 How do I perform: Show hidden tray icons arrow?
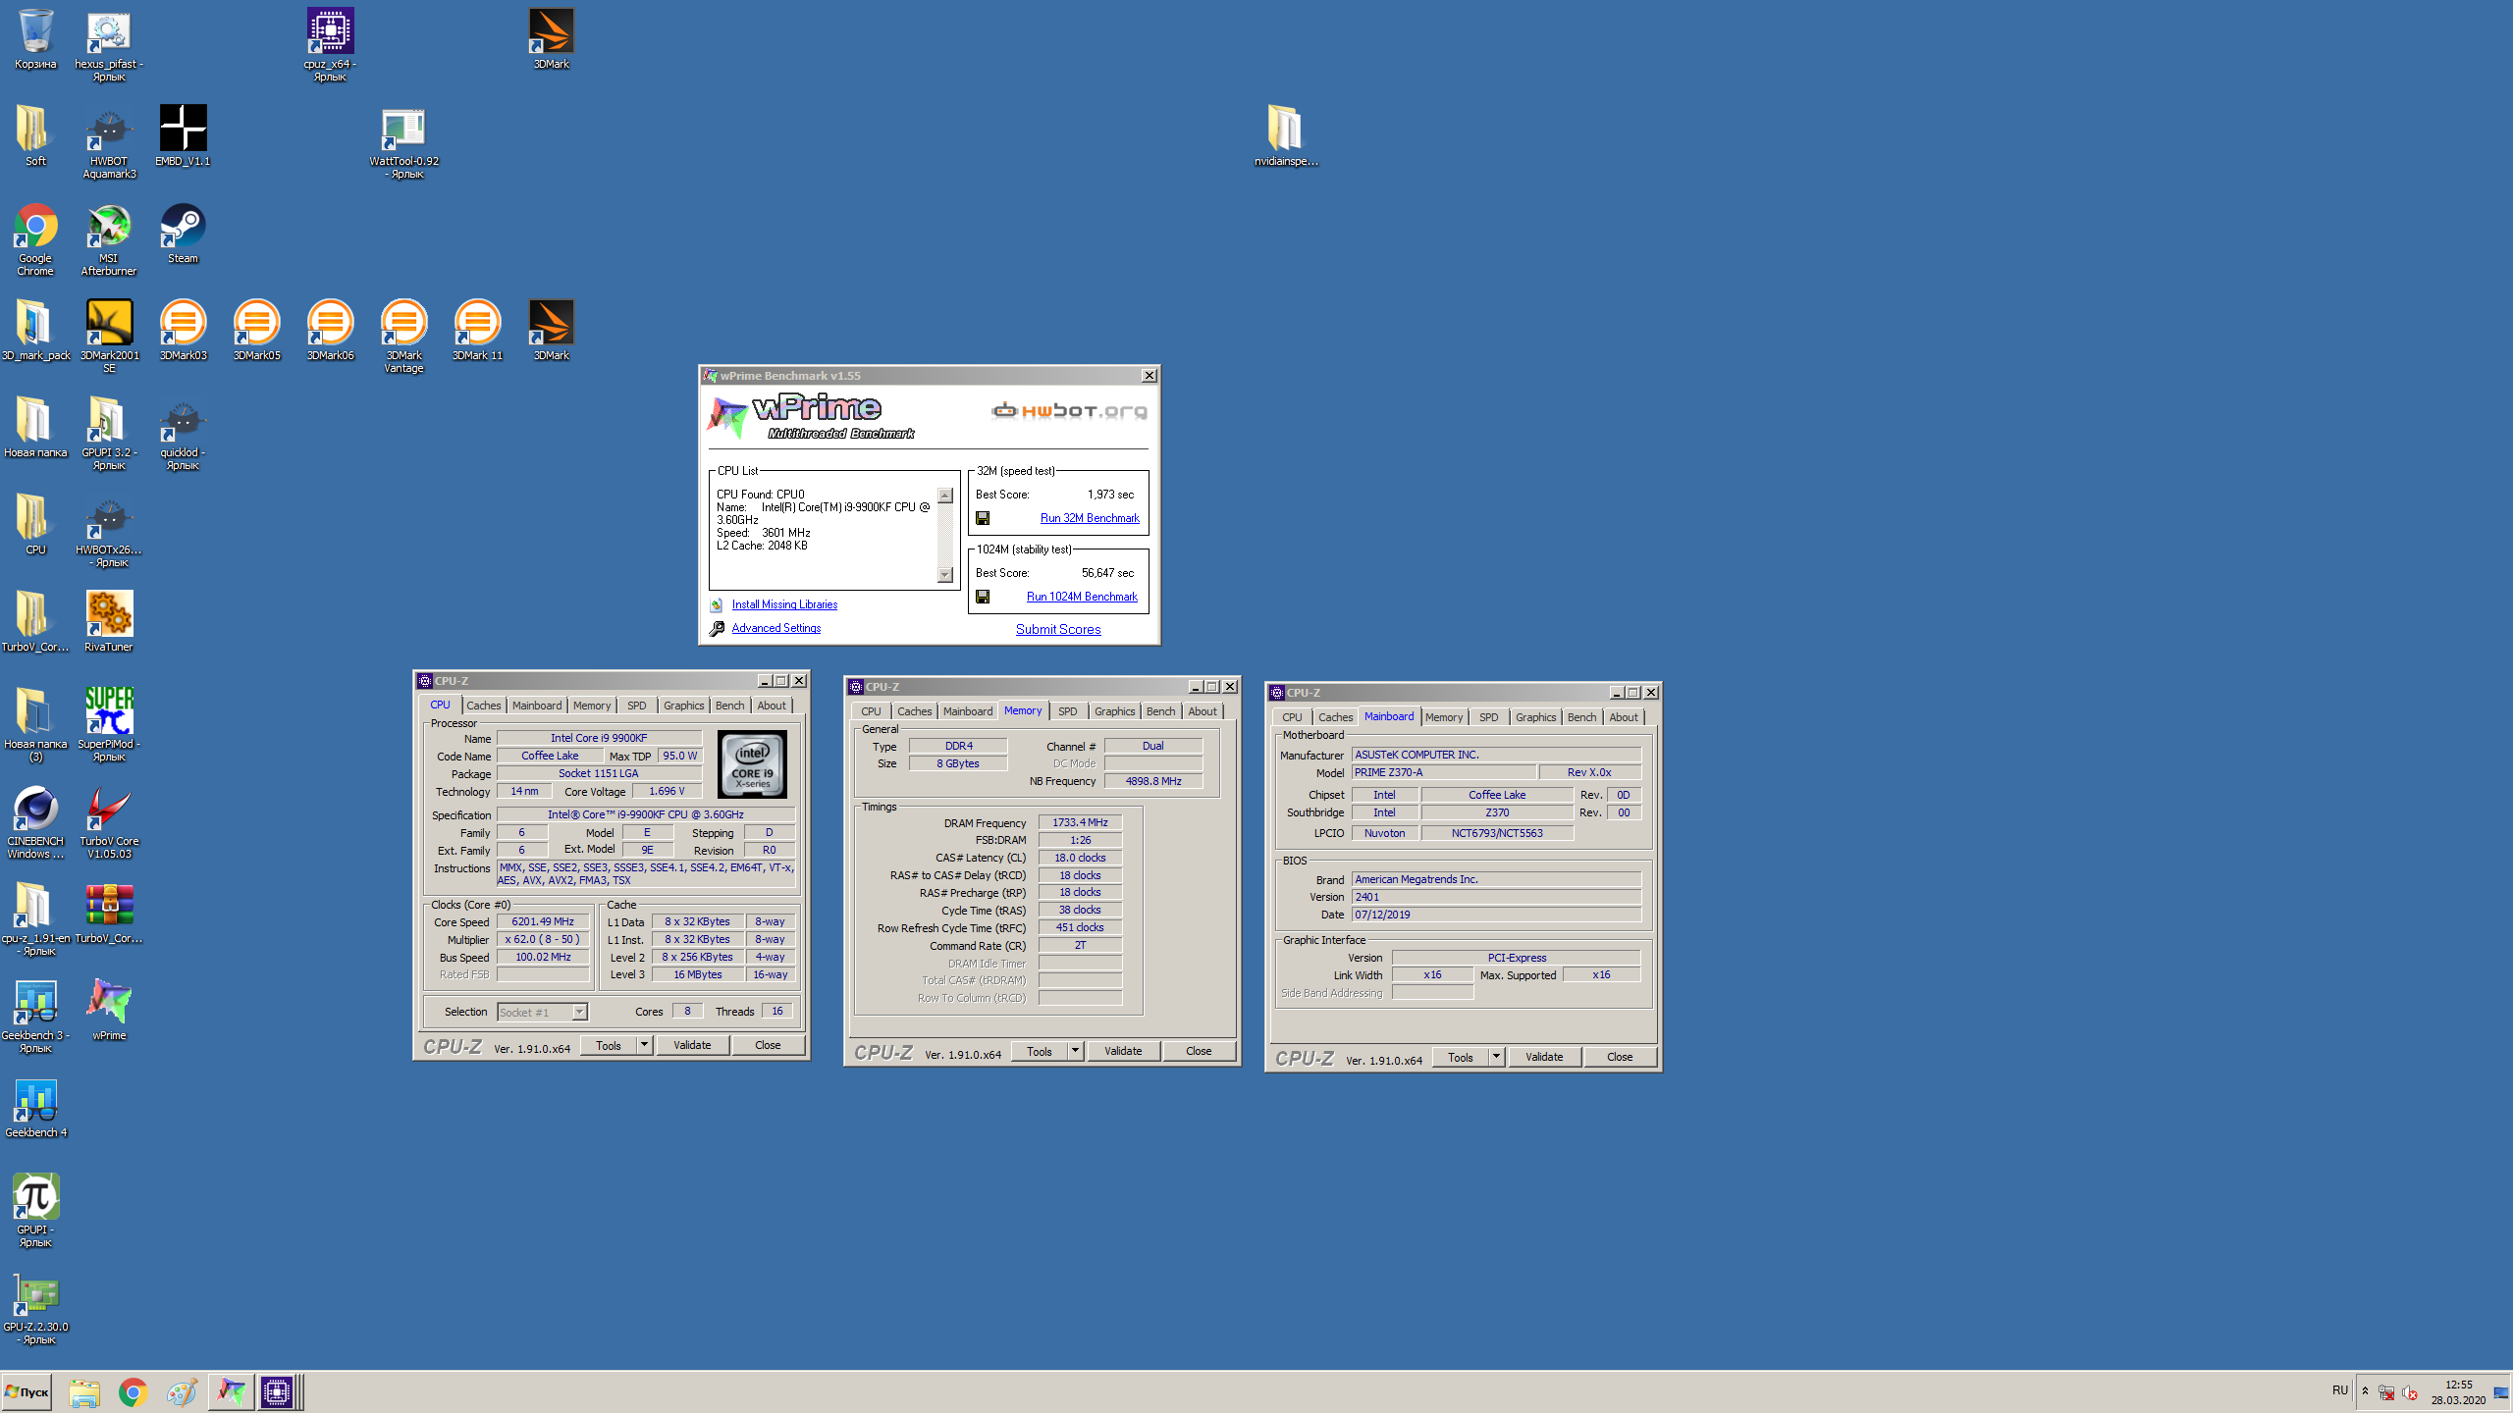pos(2366,1391)
